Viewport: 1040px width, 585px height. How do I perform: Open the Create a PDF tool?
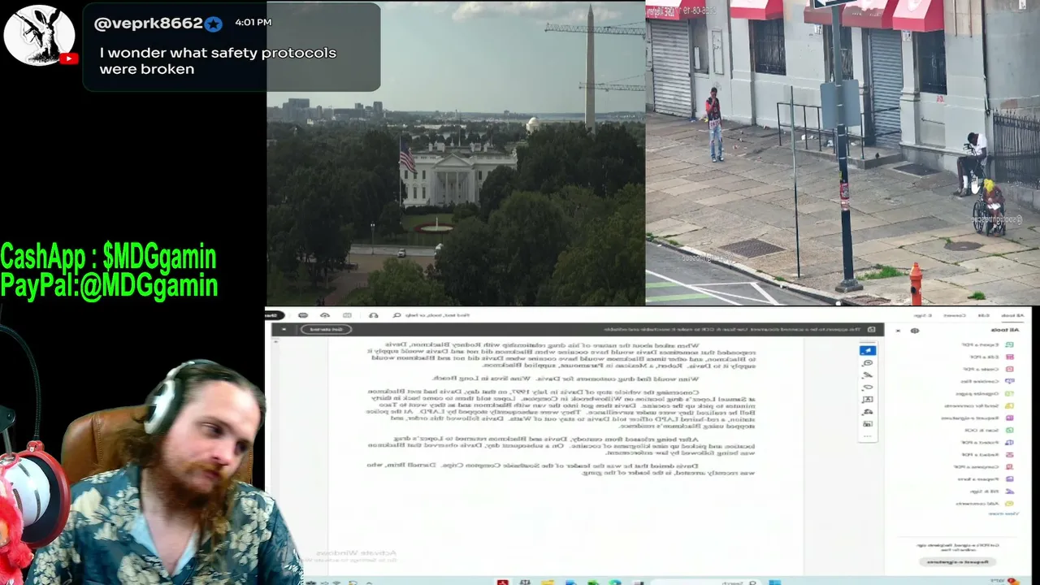point(990,369)
